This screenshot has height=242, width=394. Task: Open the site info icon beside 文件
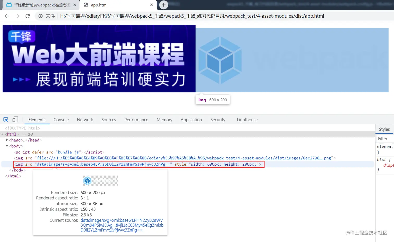[40, 16]
